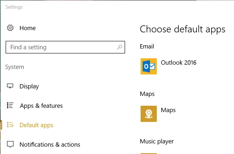Open the Home settings page
This screenshot has height=154, width=234.
click(x=28, y=28)
